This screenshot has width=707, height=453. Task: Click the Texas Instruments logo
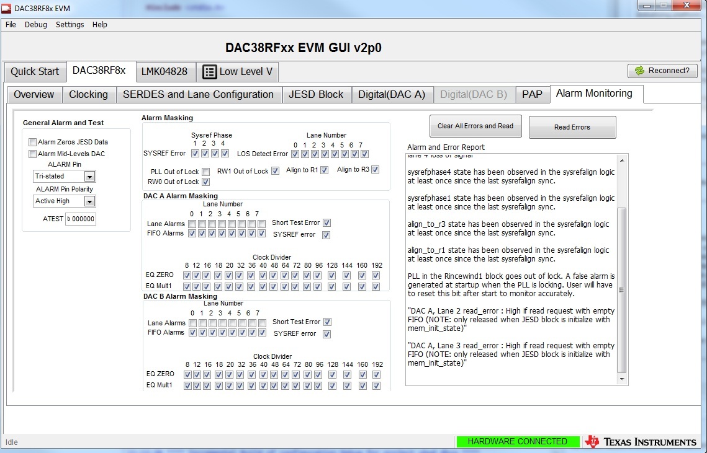click(x=641, y=441)
